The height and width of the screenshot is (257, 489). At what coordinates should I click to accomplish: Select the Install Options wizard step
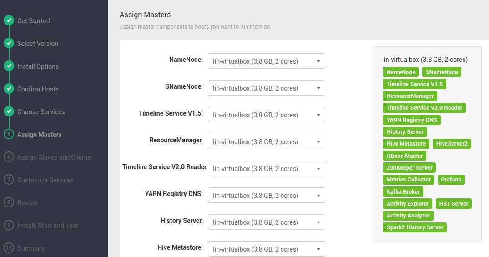(38, 66)
